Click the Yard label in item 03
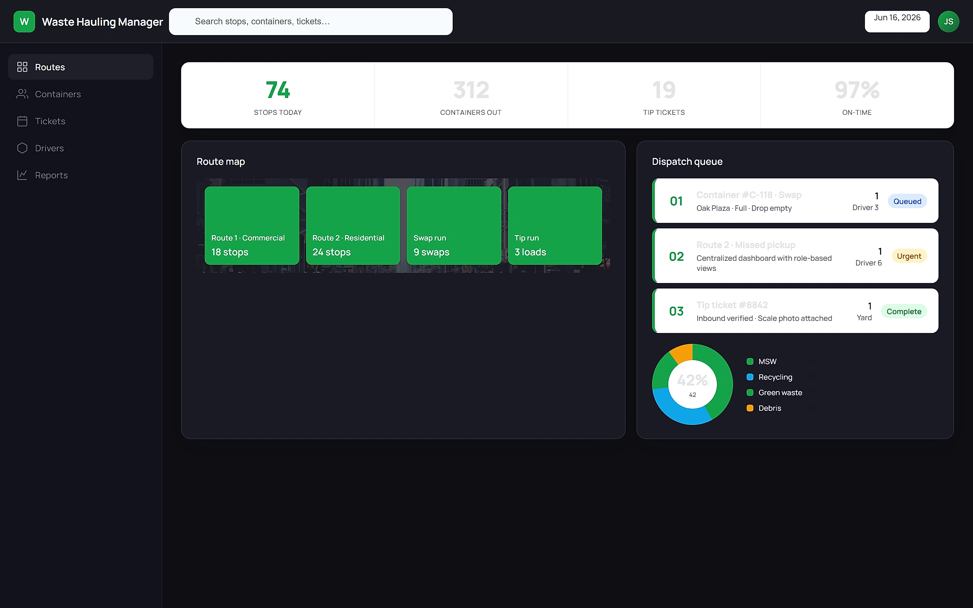Screen dimensions: 973x608 point(864,318)
